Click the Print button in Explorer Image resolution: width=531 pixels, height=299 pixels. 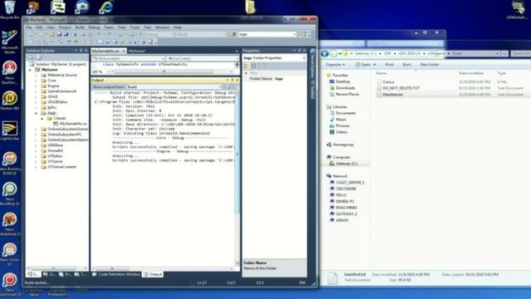pos(389,65)
